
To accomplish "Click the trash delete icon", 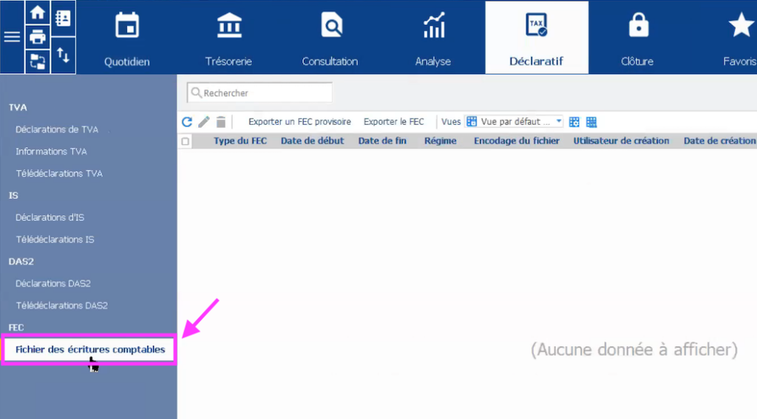I will point(220,122).
